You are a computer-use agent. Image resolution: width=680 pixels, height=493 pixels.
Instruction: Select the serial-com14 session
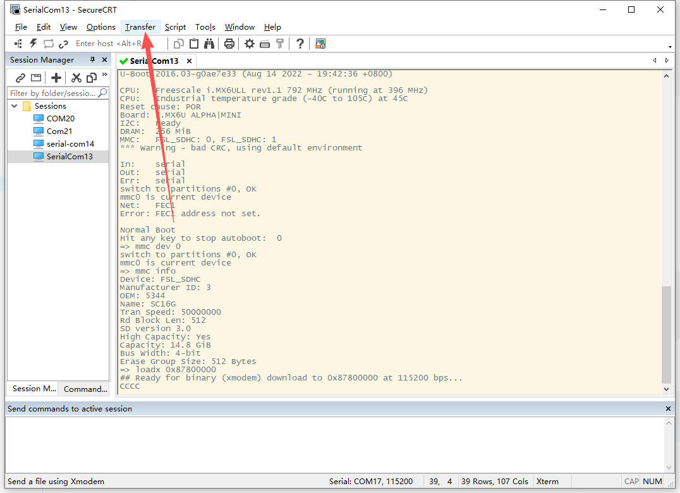[x=70, y=143]
